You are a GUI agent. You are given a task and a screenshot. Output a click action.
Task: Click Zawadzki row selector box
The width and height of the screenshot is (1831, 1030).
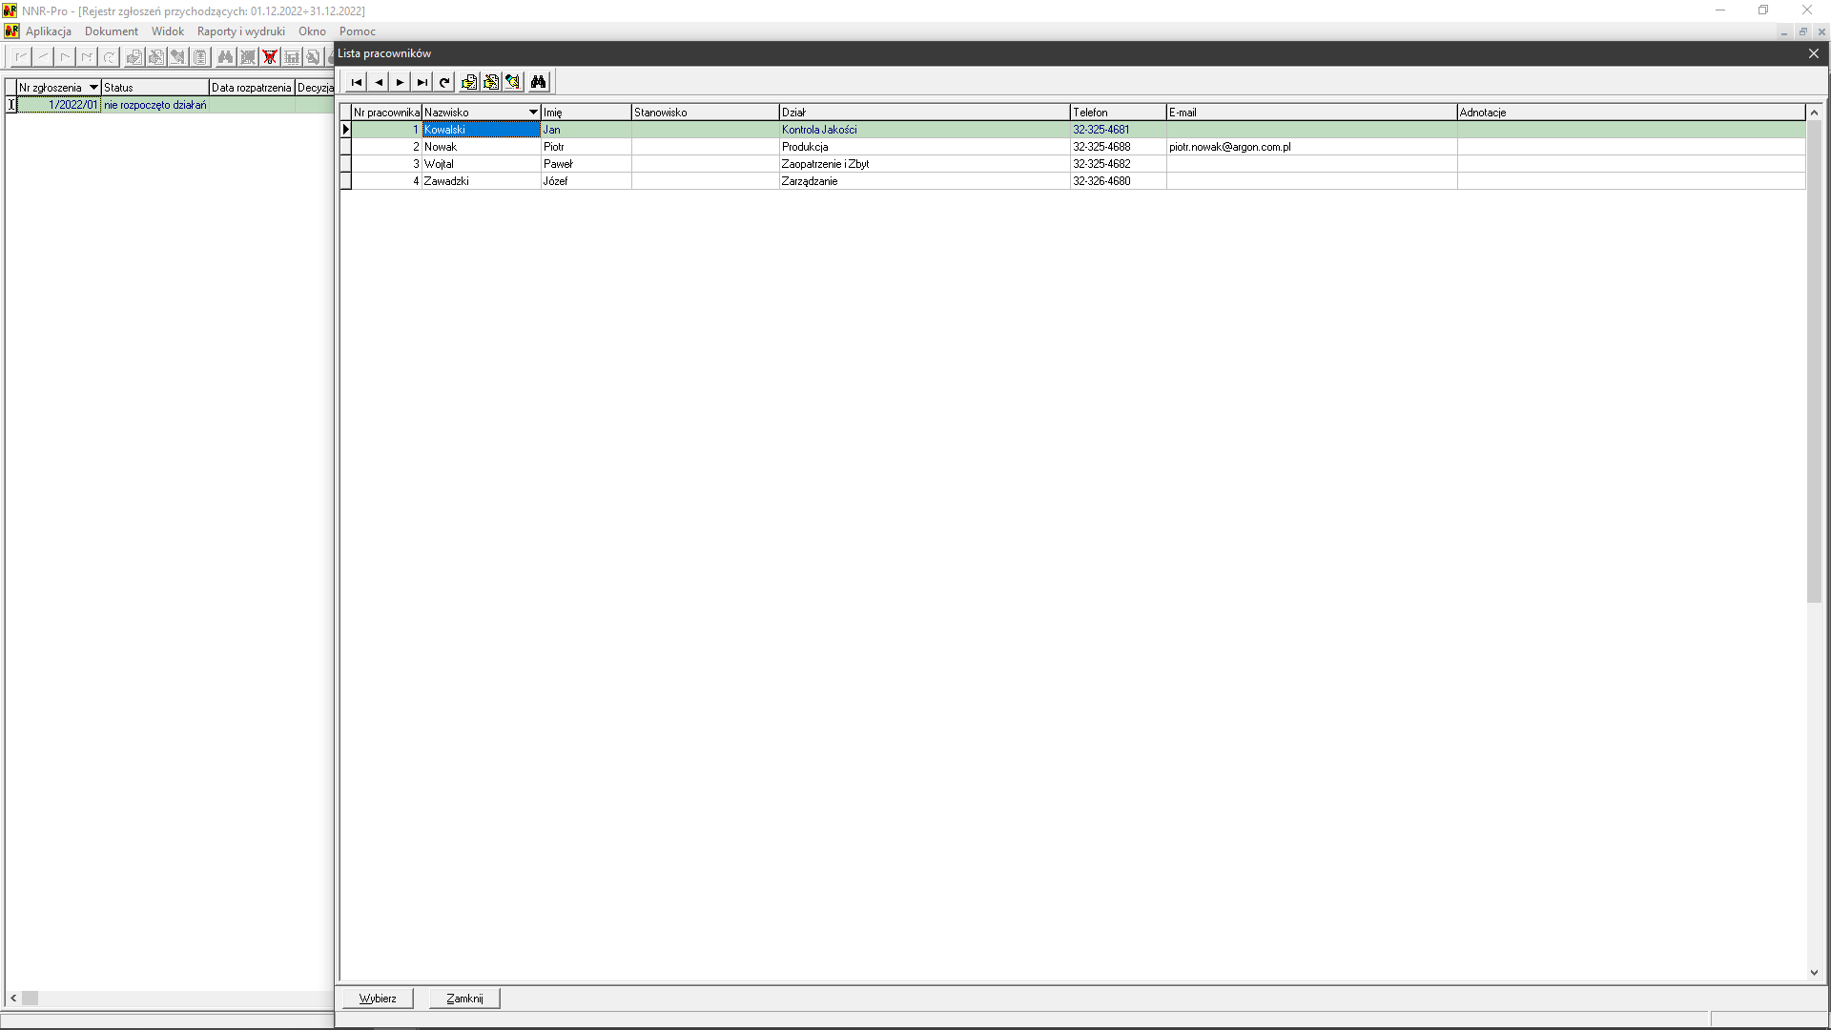346,181
